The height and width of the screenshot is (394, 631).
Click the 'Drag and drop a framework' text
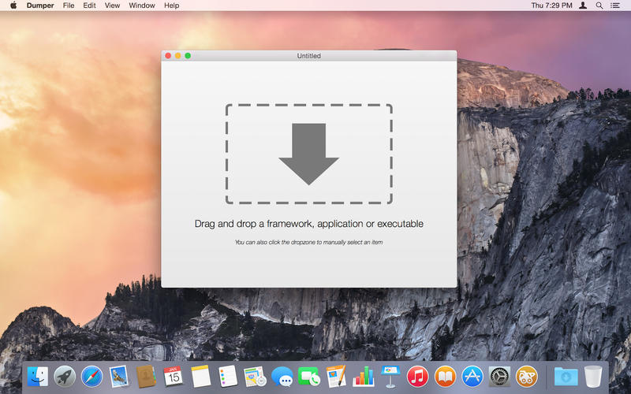click(x=309, y=224)
